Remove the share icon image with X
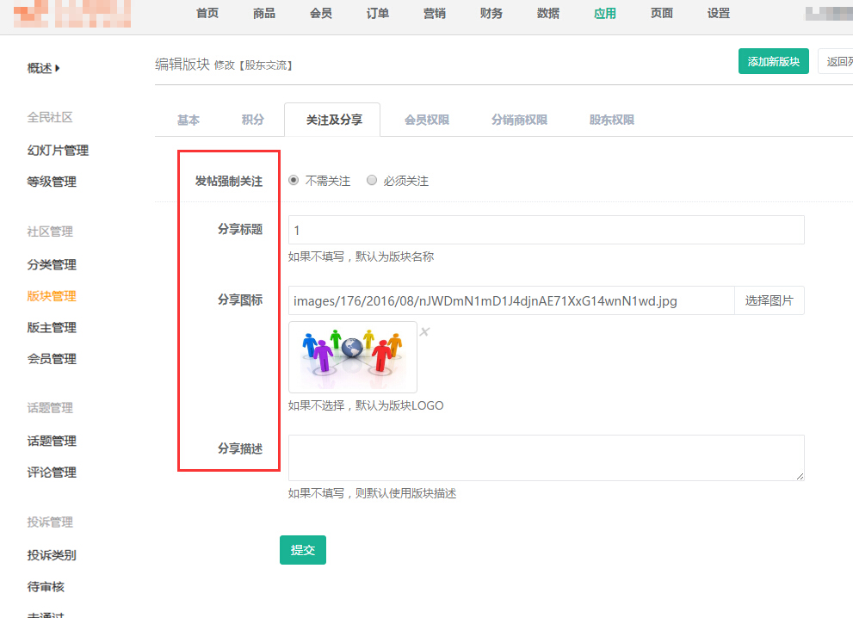Screen dimensions: 853x618 click(x=424, y=332)
